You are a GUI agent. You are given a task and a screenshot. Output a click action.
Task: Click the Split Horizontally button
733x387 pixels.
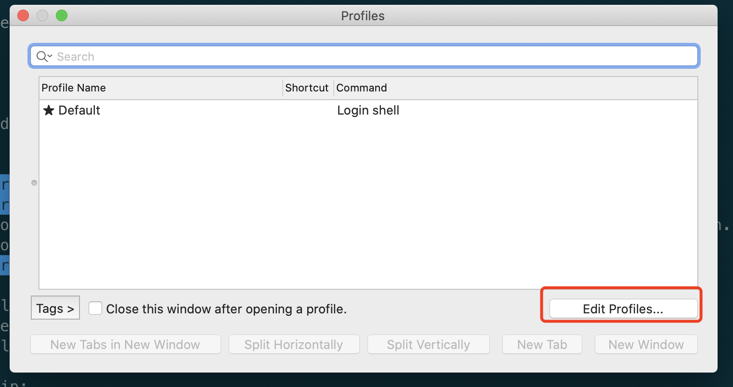tap(294, 345)
